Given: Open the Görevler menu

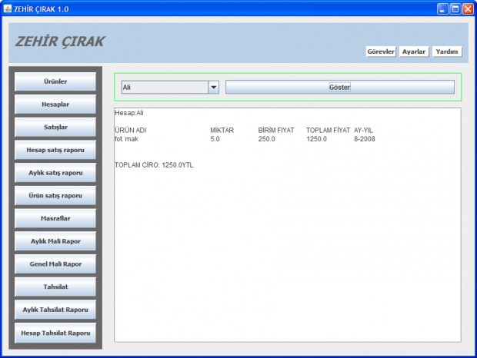Looking at the screenshot, I should [x=381, y=51].
